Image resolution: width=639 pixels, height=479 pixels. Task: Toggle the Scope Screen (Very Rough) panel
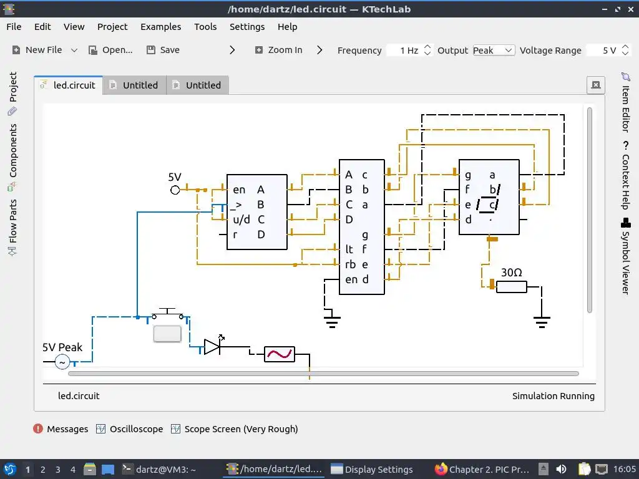[x=235, y=429]
